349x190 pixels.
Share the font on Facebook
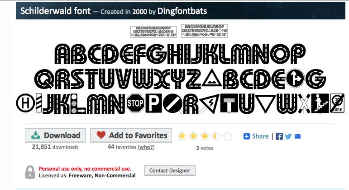tap(279, 136)
